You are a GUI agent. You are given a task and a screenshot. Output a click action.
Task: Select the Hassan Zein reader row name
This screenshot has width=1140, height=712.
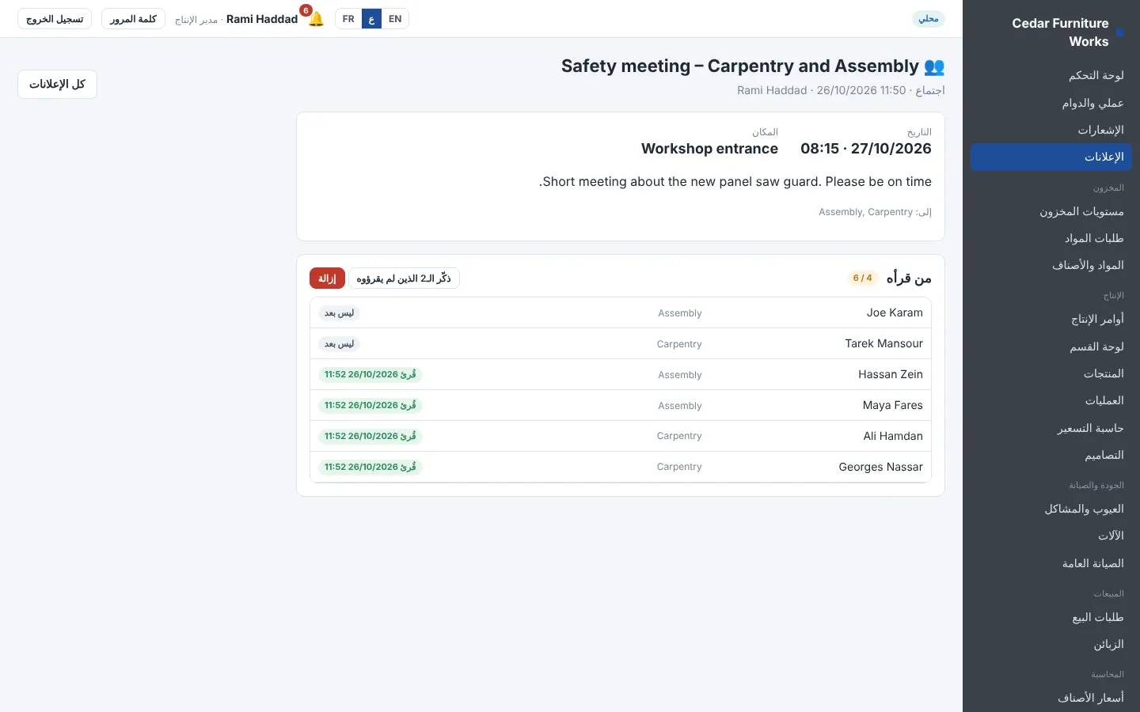tap(891, 374)
